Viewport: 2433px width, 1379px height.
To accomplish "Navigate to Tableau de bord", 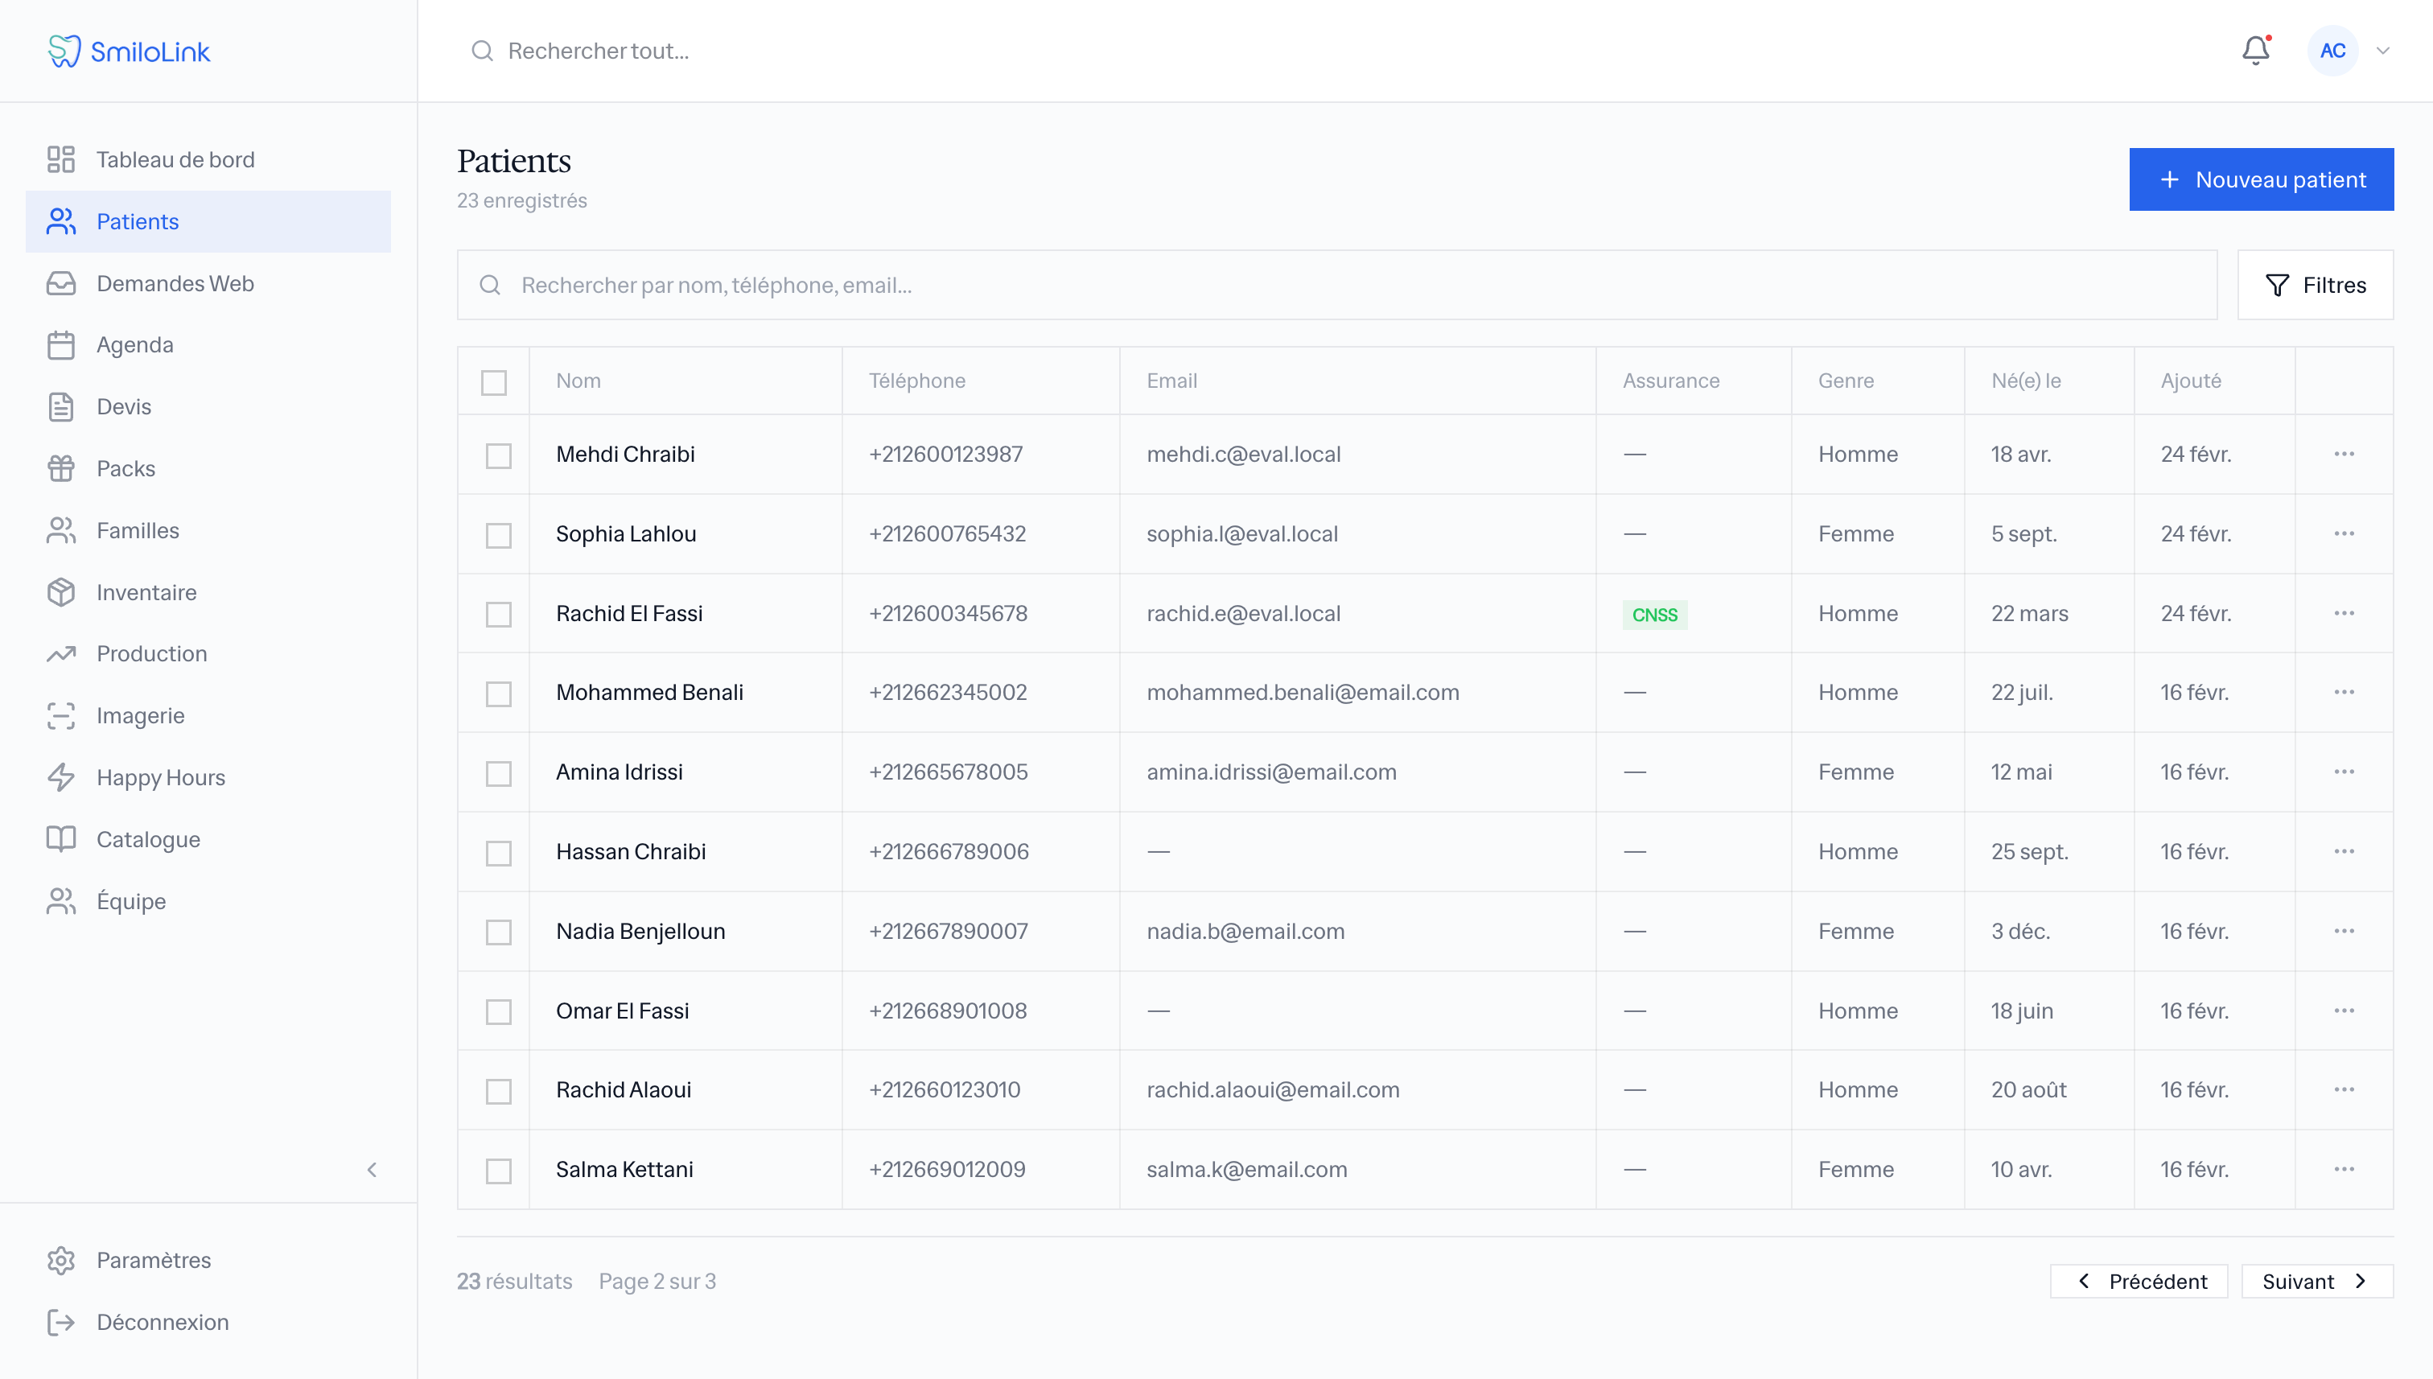I will [x=175, y=159].
